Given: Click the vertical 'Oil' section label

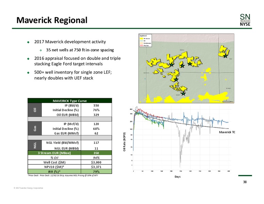Looking at the screenshot, I should 35,110.
